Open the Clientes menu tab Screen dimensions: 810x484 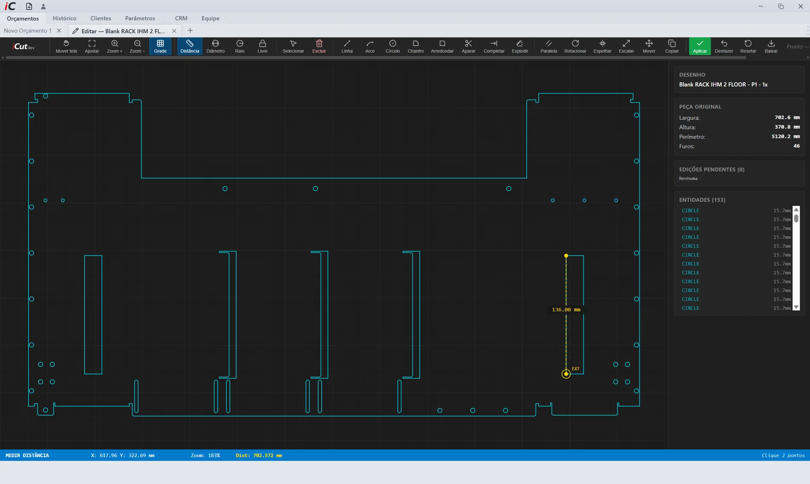[x=101, y=18]
